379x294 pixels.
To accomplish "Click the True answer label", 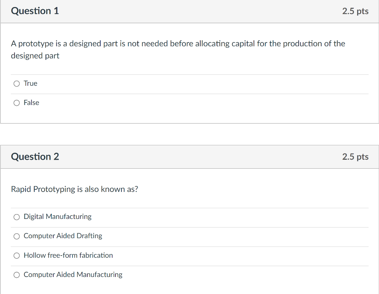I will [x=30, y=83].
